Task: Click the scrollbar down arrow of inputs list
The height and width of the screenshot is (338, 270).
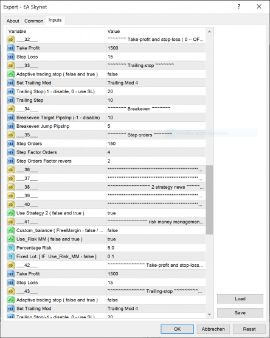Action: pos(209,314)
